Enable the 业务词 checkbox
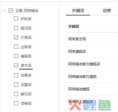 tap(16, 47)
